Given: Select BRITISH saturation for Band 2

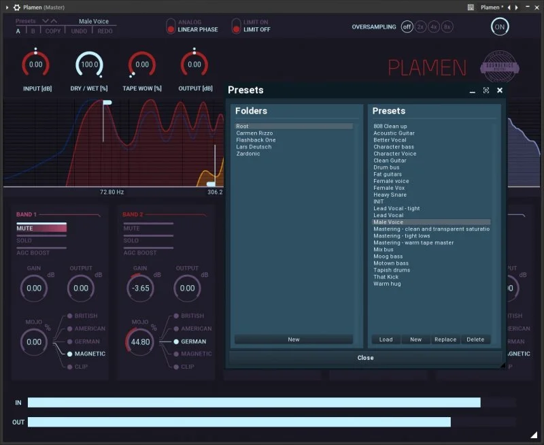Looking at the screenshot, I should 189,316.
